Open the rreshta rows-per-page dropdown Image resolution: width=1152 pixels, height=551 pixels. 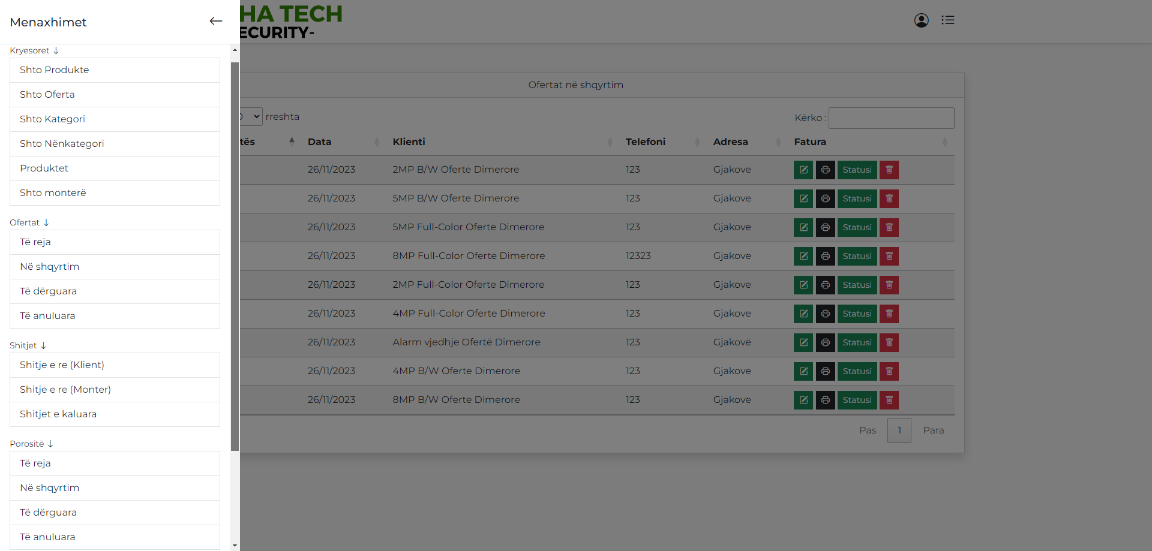[x=252, y=116]
